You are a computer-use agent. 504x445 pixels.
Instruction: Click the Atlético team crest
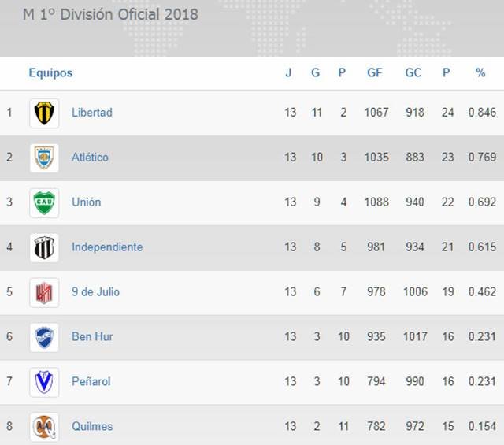click(44, 158)
